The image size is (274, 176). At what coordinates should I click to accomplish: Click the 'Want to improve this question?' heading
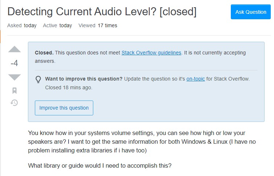point(84,79)
